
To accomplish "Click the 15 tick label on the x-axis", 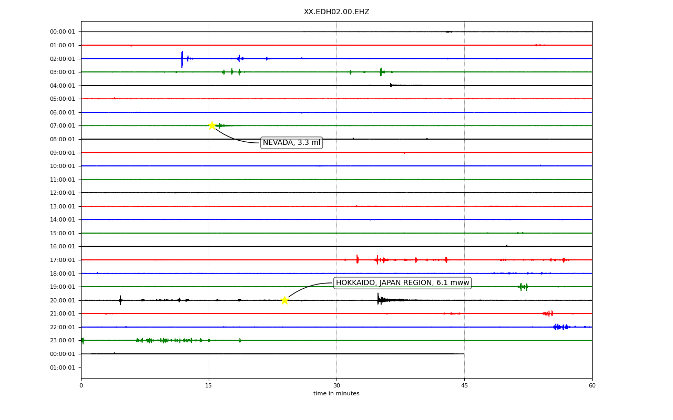I will [x=209, y=385].
